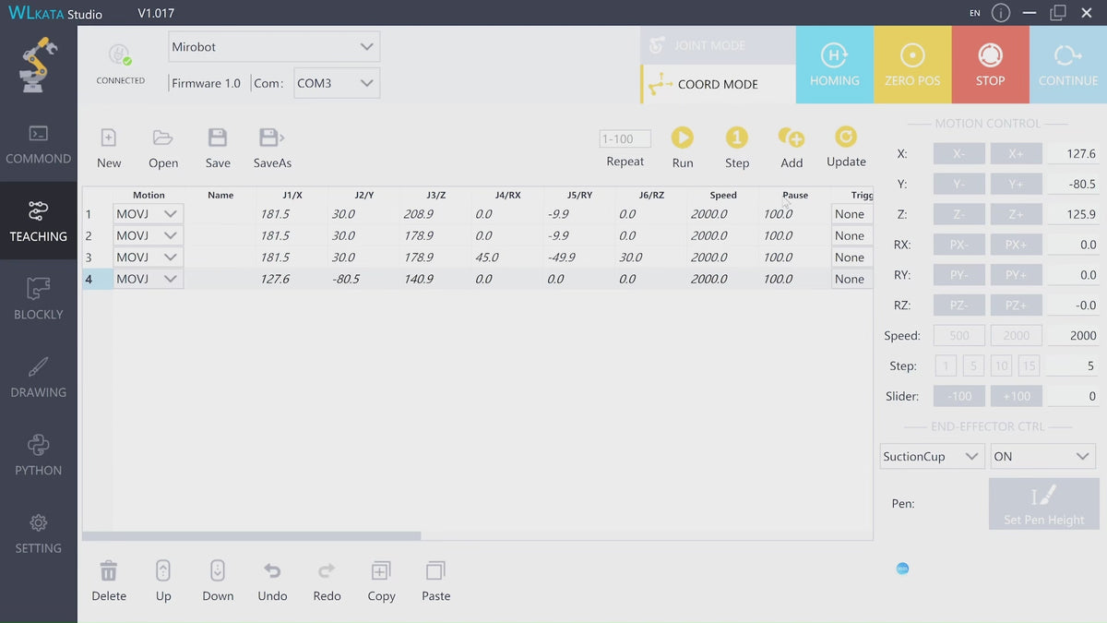Switch to the PYTHON sidebar tab
Image resolution: width=1107 pixels, height=623 pixels.
(39, 454)
